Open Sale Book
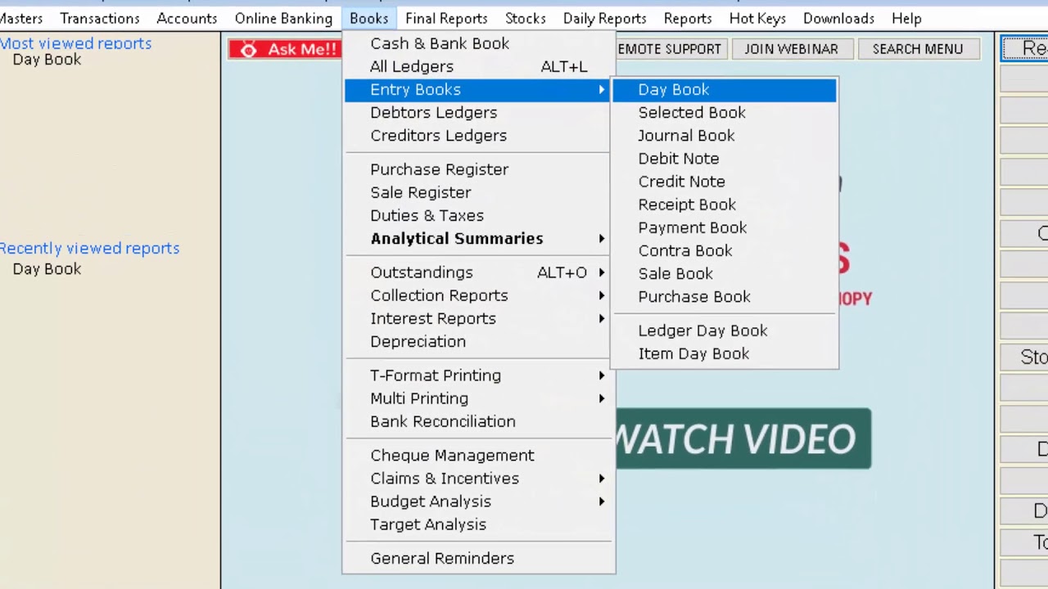The width and height of the screenshot is (1048, 589). [x=725, y=273]
